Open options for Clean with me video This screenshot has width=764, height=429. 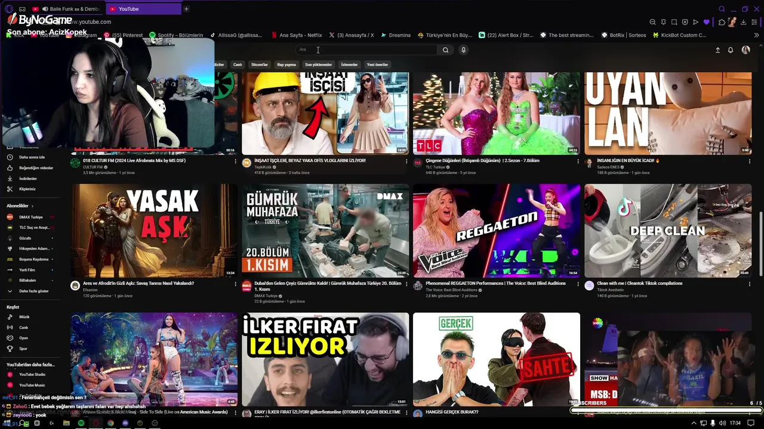point(749,284)
